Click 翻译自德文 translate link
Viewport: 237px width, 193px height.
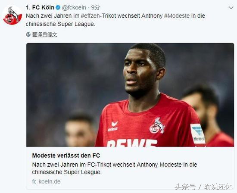(x=45, y=34)
